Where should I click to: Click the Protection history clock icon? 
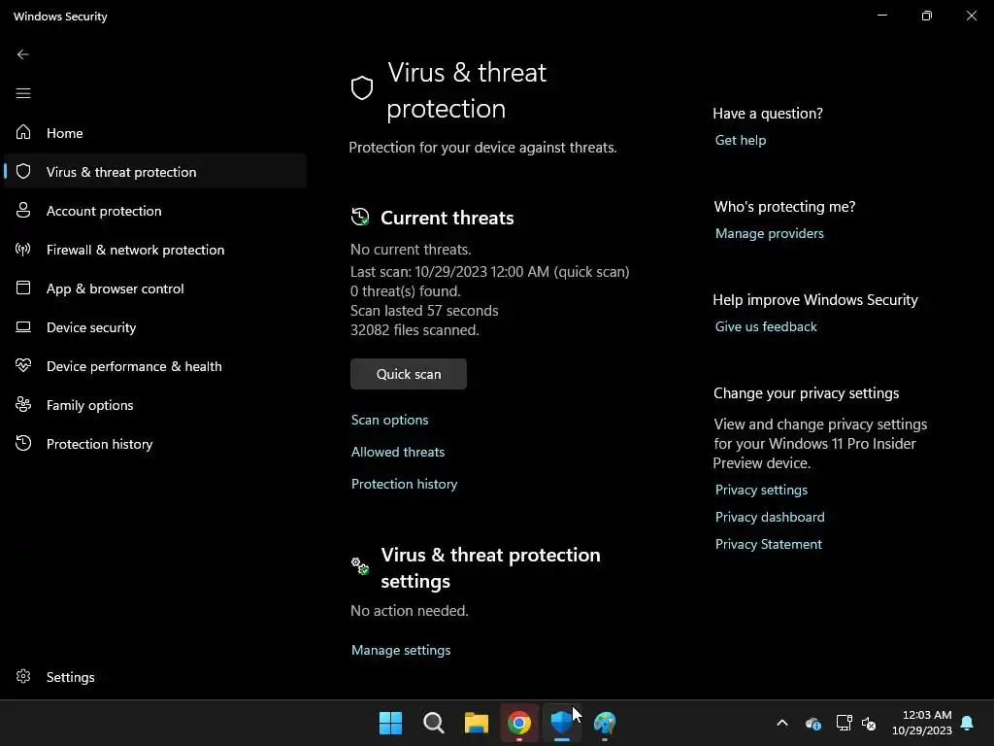pyautogui.click(x=23, y=443)
